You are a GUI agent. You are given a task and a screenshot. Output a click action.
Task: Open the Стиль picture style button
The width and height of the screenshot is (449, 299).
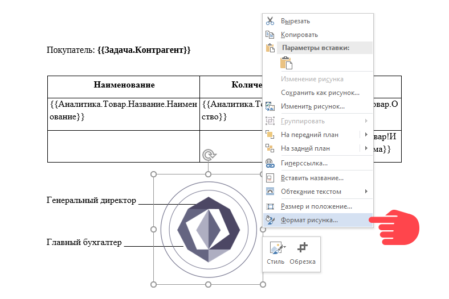276,254
